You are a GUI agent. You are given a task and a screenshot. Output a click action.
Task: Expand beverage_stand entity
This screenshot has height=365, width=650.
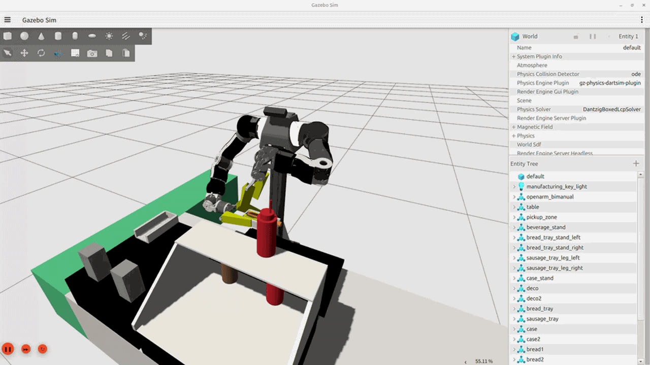tap(514, 227)
